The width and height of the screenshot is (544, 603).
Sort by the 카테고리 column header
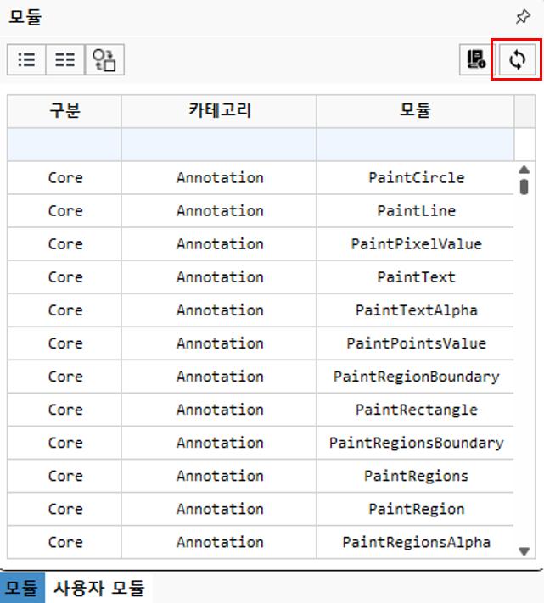click(219, 111)
